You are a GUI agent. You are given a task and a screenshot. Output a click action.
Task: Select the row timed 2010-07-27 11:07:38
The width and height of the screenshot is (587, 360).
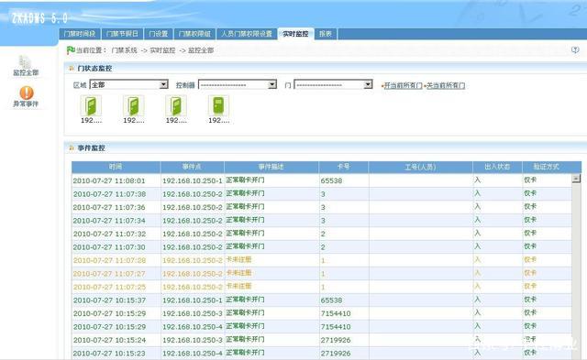click(x=322, y=194)
